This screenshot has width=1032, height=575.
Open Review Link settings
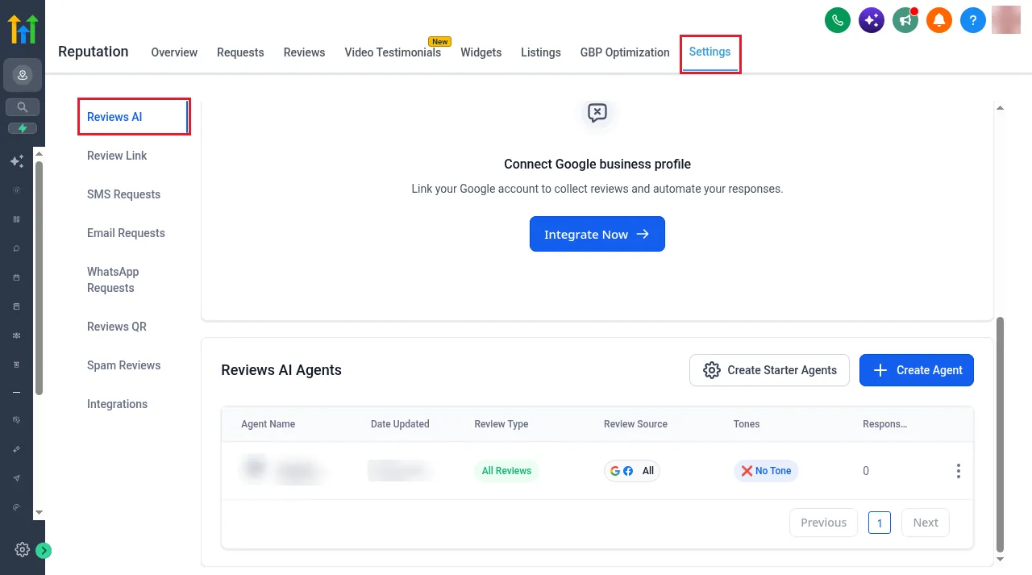coord(117,156)
